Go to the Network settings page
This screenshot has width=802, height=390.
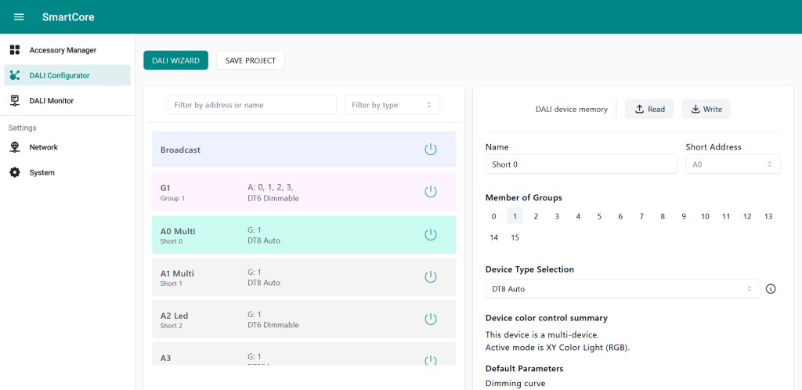(x=44, y=147)
